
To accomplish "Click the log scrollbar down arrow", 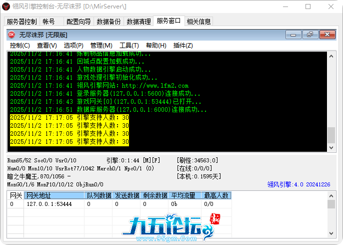I will click(331, 147).
